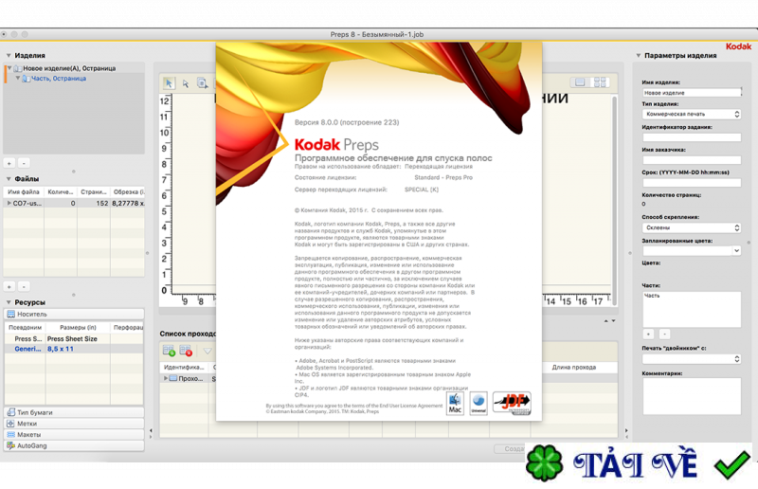Click the Макеты templates icon
The height and width of the screenshot is (489, 758).
pos(10,435)
